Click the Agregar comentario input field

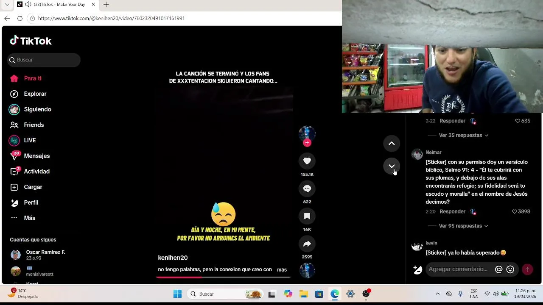458,269
